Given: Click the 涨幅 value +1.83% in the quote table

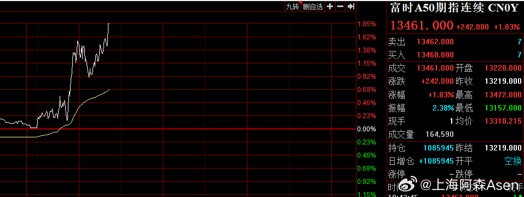Looking at the screenshot, I should coord(441,95).
